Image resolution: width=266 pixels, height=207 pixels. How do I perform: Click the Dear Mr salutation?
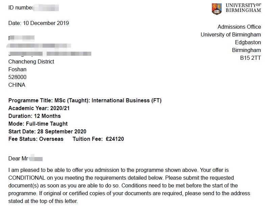[18, 158]
